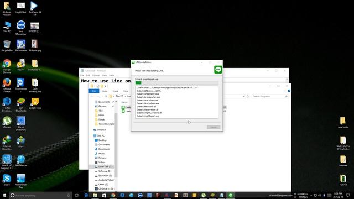Click the Task View taskbar button

pyautogui.click(x=77, y=195)
